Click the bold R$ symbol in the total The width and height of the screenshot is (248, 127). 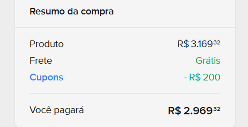(x=174, y=111)
